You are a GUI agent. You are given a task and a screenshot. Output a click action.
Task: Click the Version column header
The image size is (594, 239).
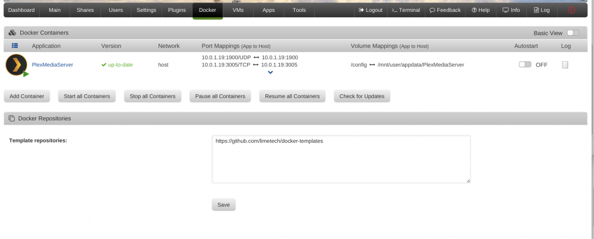pyautogui.click(x=111, y=46)
